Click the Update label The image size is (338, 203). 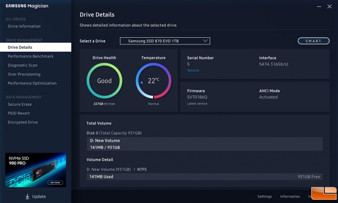(39, 197)
